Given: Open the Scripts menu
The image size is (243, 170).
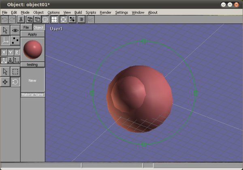Looking at the screenshot, I should 91,13.
